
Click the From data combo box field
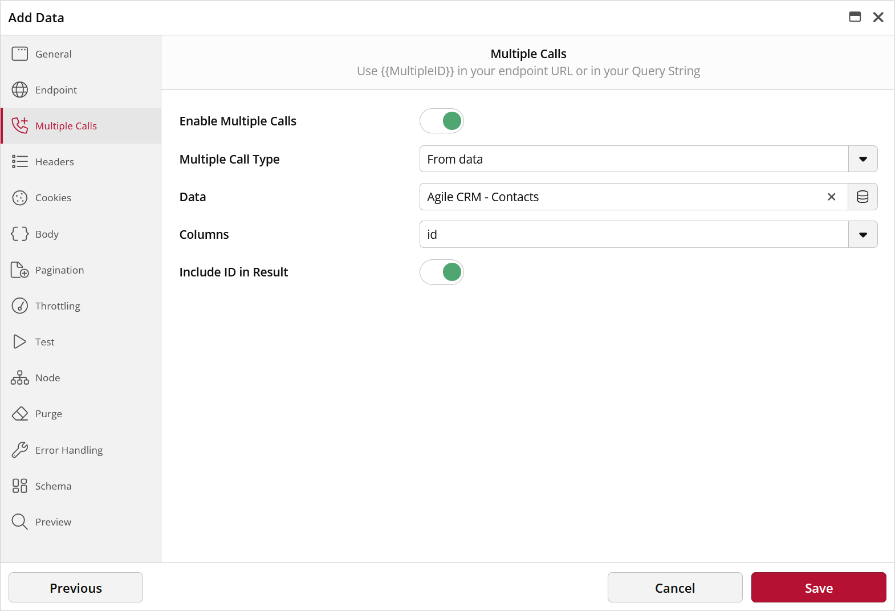click(634, 159)
